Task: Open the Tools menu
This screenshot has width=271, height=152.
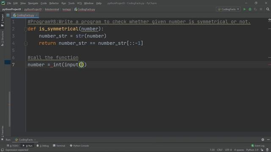Action: [71, 3]
